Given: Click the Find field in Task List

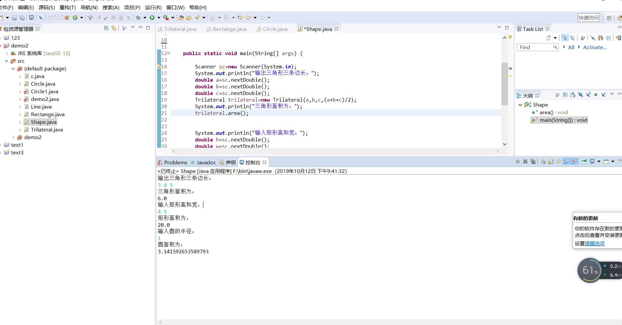Looking at the screenshot, I should pos(537,47).
